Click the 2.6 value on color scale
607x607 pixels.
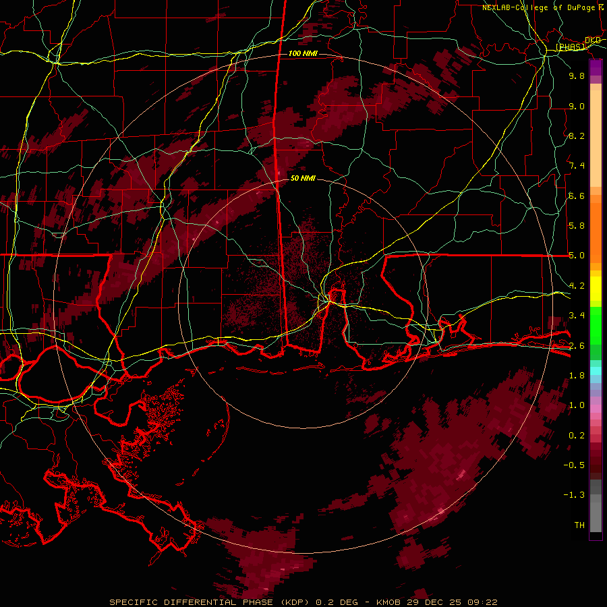(577, 346)
